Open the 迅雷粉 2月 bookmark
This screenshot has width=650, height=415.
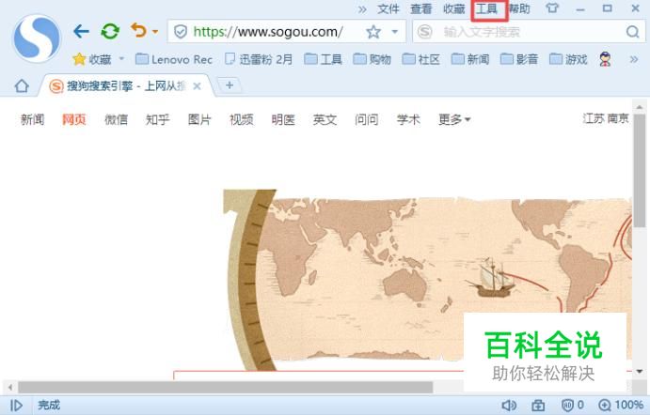259,59
